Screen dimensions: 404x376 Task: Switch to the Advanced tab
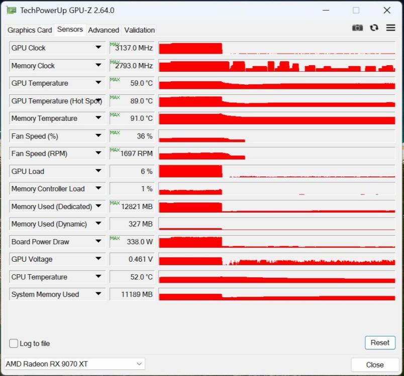104,30
